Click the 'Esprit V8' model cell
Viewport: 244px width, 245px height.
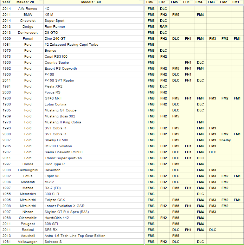(93, 176)
